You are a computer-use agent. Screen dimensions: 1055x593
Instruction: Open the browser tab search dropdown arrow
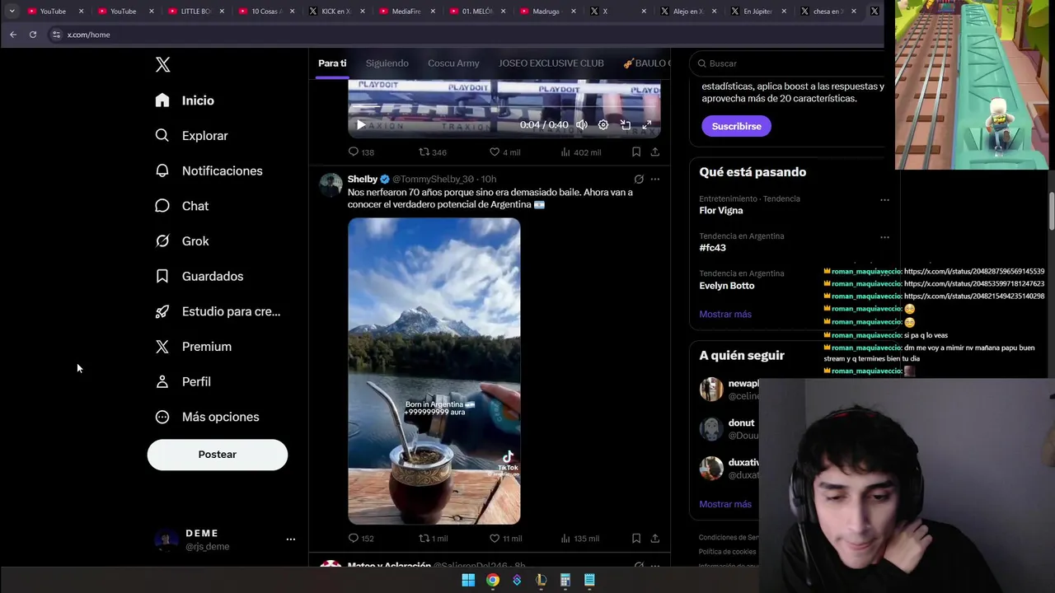click(x=12, y=12)
